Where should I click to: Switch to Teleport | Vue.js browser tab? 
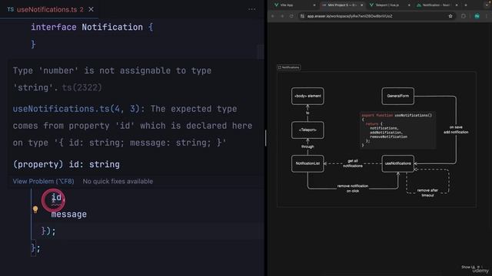coord(388,5)
